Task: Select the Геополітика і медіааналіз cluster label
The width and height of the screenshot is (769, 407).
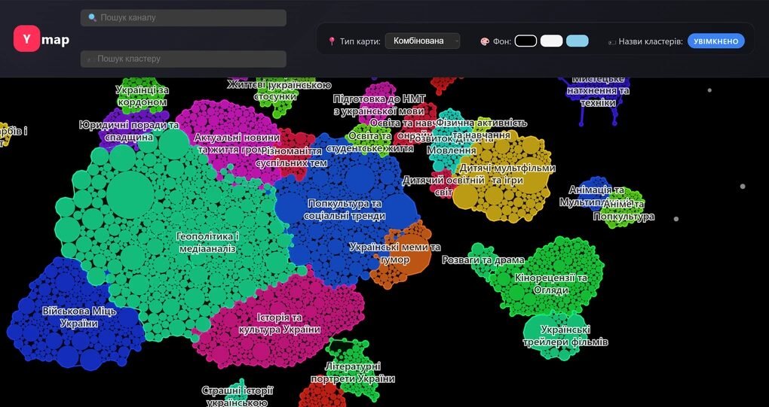Action: tap(207, 241)
